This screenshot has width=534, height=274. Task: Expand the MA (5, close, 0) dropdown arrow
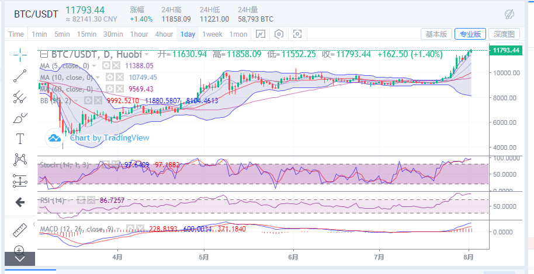pyautogui.click(x=94, y=66)
